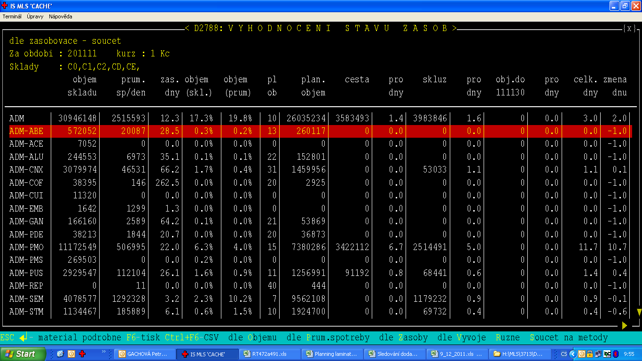Switch to RT472a491.xls taskbar window
Screen dimensions: 642x361
[x=269, y=354]
